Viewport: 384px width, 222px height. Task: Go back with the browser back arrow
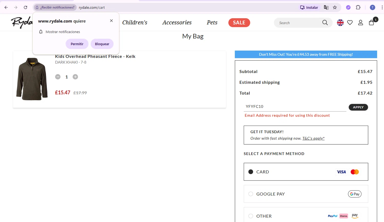coord(6,7)
